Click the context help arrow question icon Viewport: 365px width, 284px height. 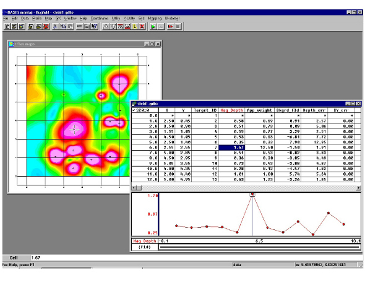[94, 27]
